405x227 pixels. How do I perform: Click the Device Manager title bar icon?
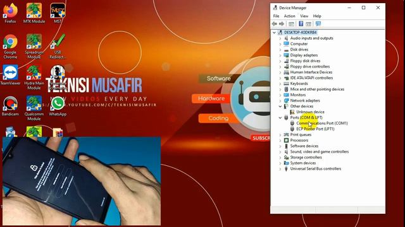(275, 8)
